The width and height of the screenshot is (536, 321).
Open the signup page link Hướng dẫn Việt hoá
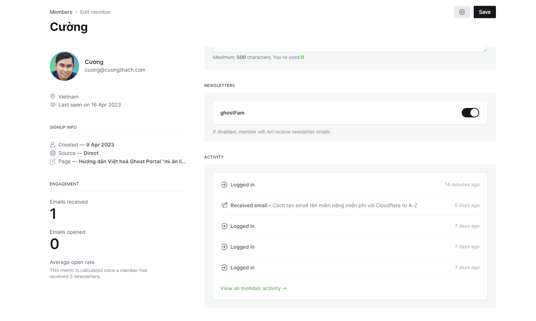pos(132,161)
